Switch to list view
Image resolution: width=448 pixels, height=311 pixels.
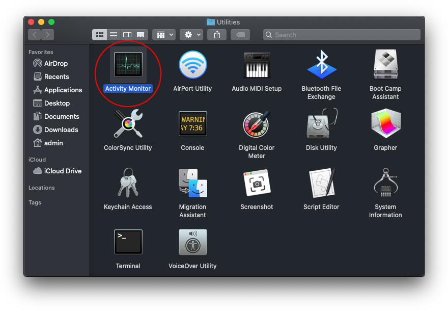pos(114,35)
